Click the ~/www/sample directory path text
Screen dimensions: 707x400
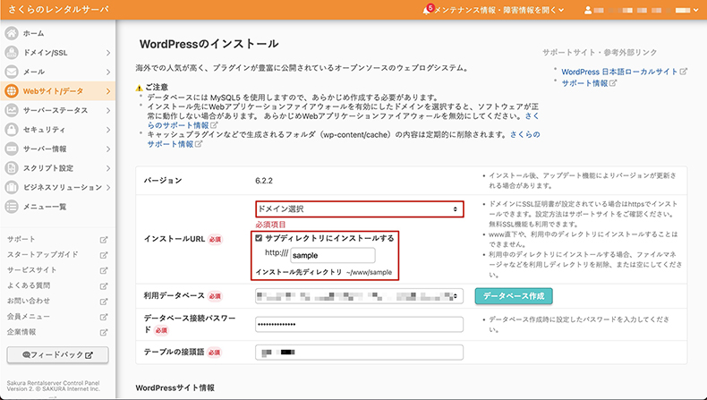(x=370, y=272)
